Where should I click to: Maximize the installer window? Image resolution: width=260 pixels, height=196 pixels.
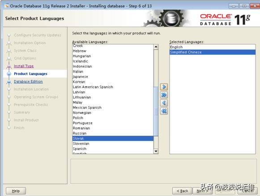(x=244, y=6)
